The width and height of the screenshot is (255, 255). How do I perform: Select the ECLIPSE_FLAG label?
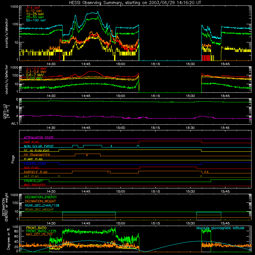[35, 164]
